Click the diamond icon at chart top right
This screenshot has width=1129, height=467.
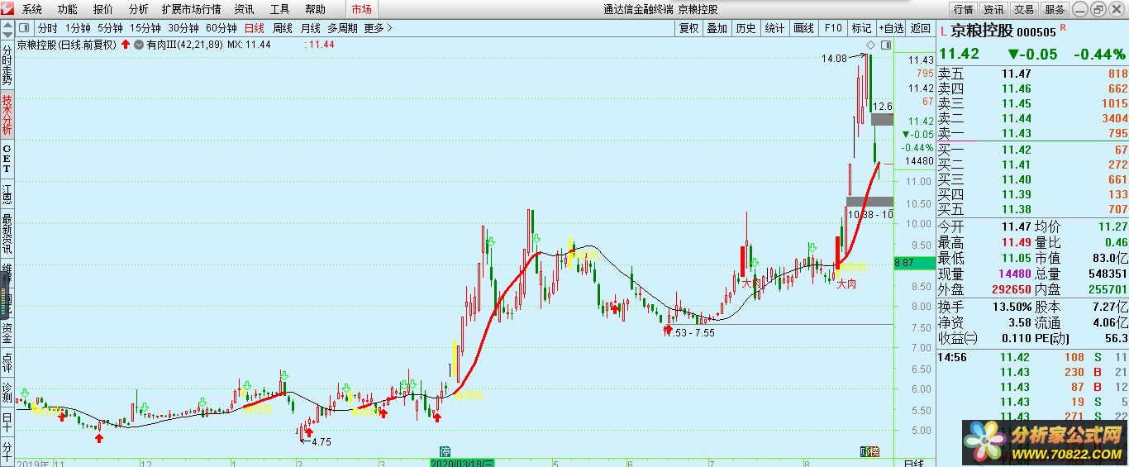871,44
